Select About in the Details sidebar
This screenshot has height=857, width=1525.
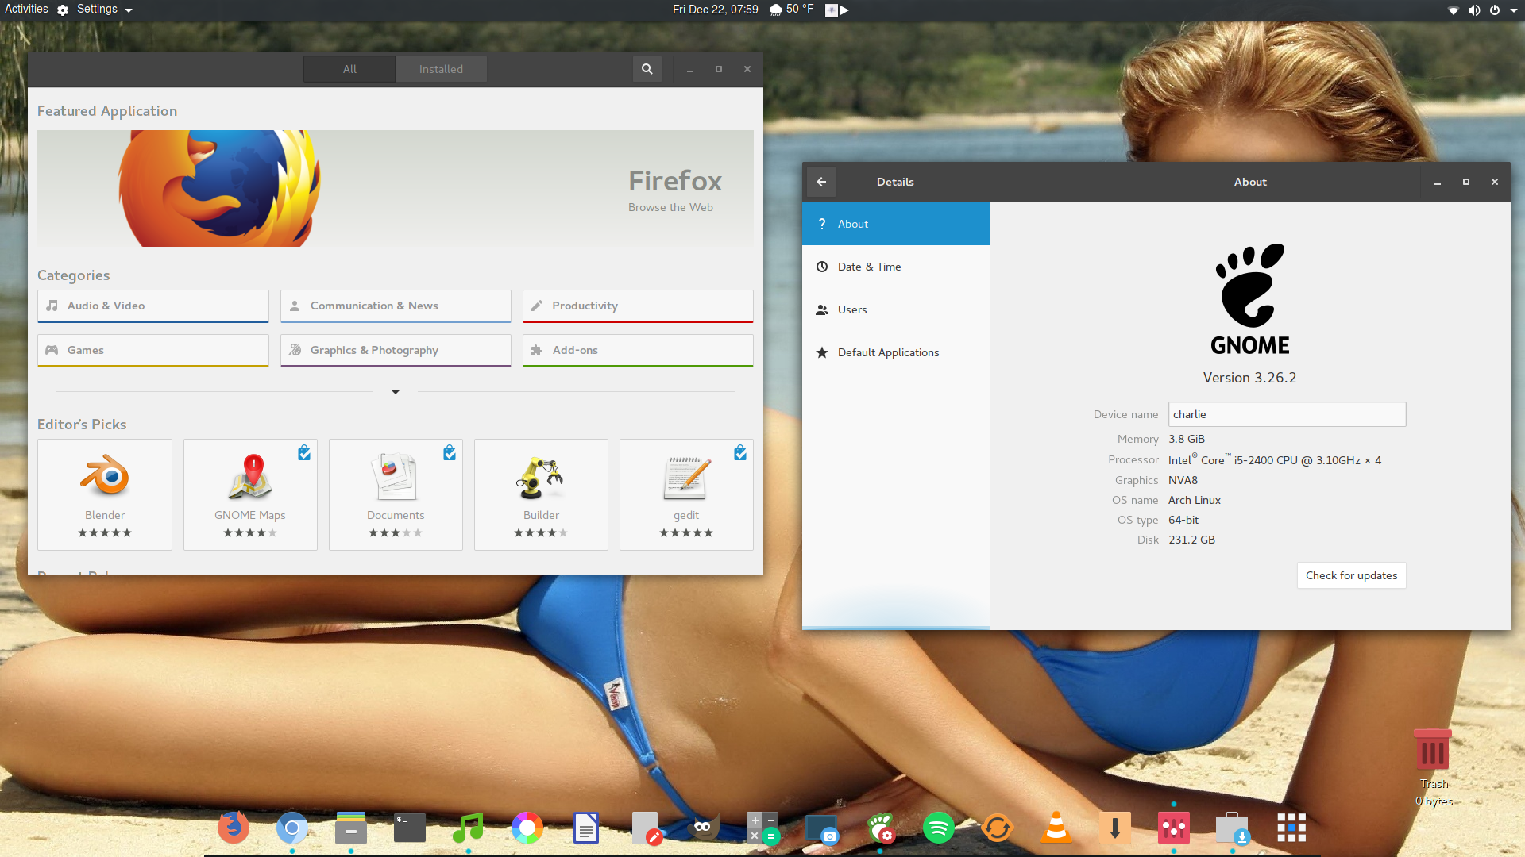[896, 224]
